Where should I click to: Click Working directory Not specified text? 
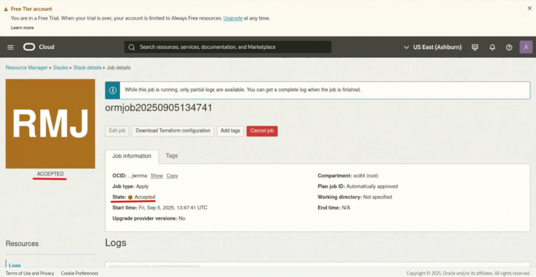click(355, 197)
